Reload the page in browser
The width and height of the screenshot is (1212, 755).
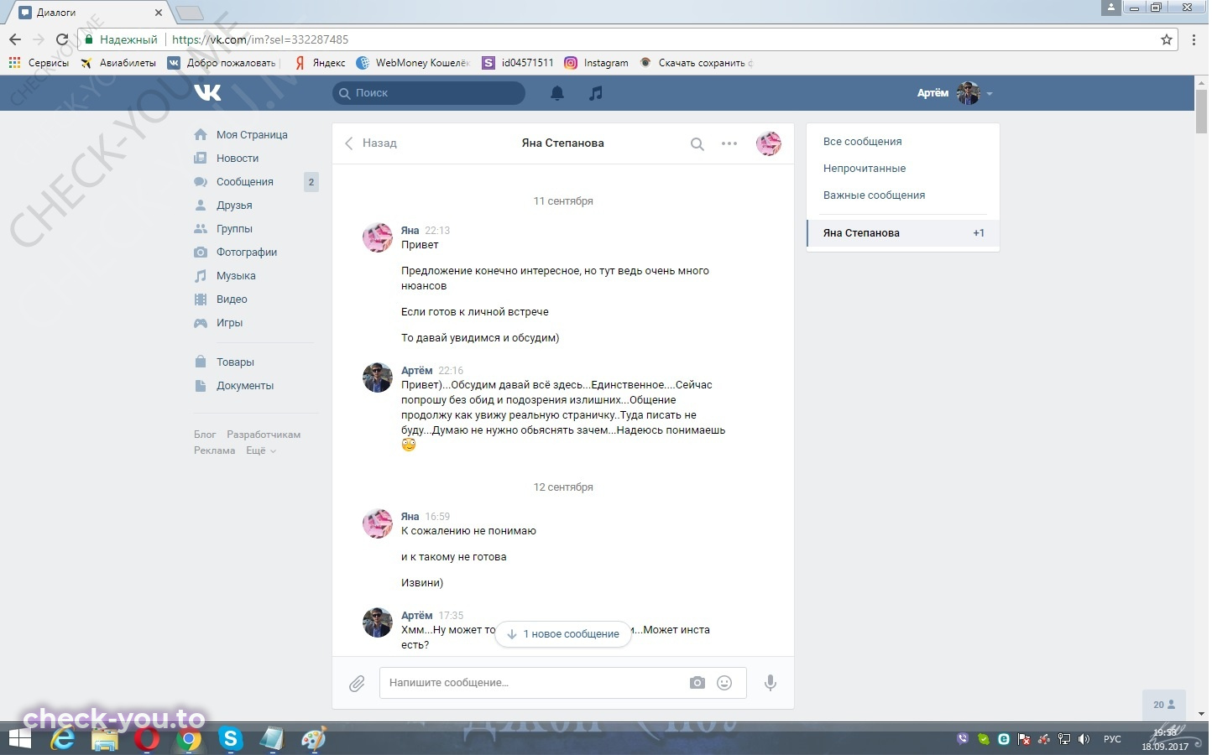coord(61,39)
